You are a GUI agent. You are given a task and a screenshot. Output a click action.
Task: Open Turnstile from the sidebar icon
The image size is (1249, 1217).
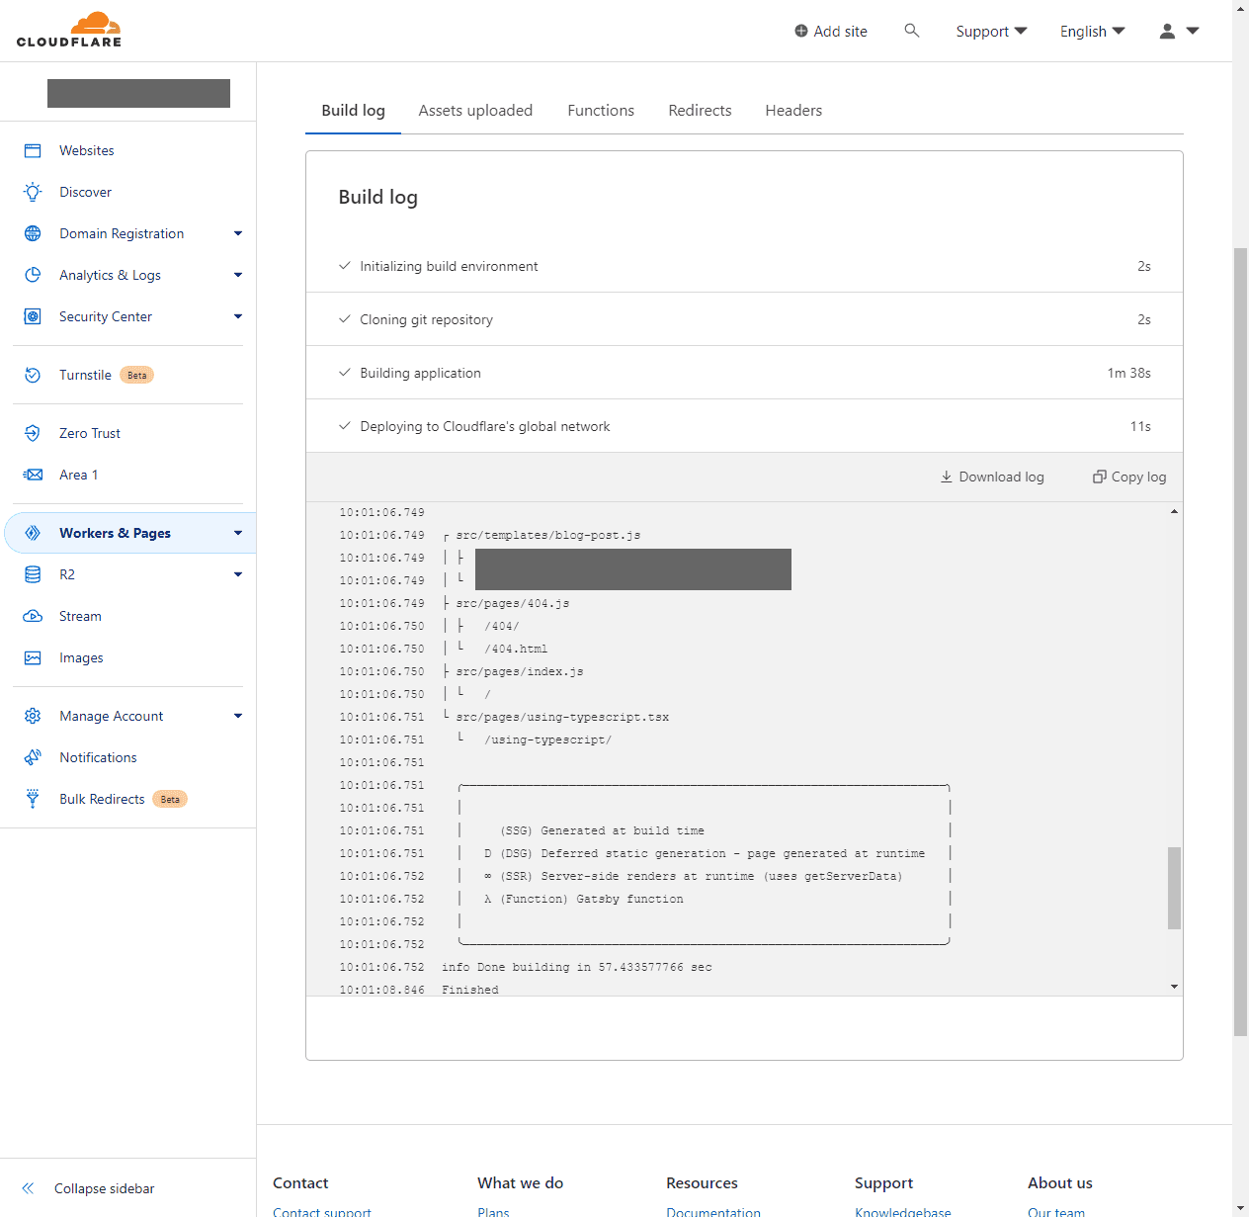coord(33,375)
